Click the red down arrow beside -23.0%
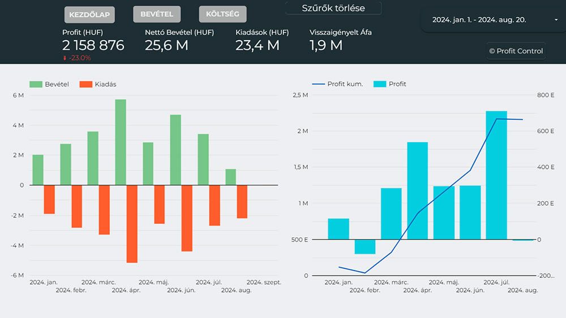The image size is (566, 318). coord(65,58)
